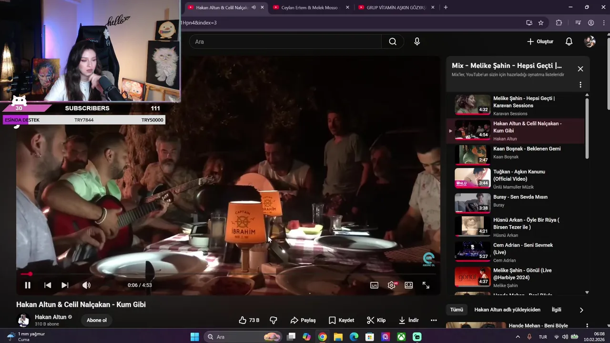Like the video with thumbs up 73 B

[249, 320]
